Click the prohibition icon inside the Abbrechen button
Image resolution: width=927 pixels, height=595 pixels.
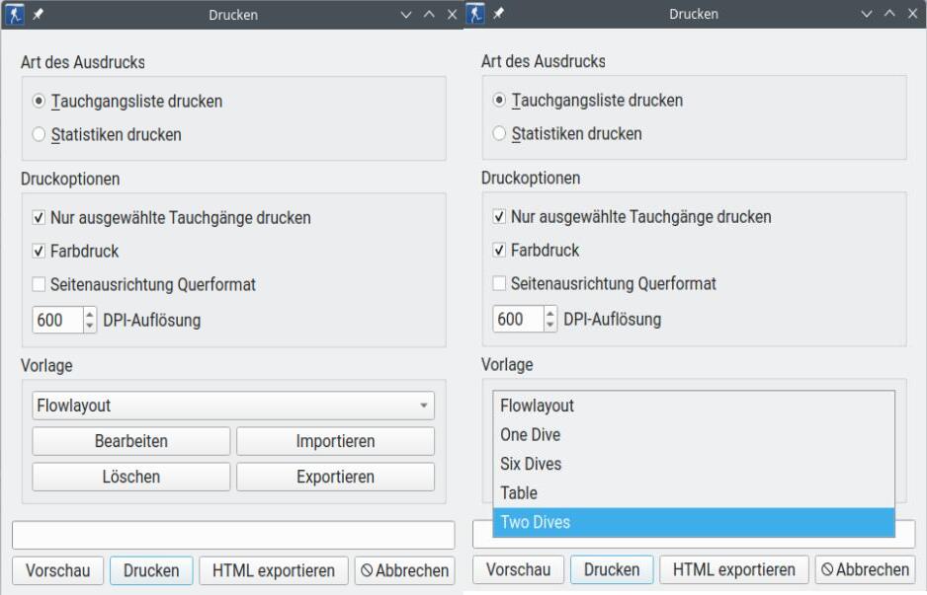(x=366, y=569)
